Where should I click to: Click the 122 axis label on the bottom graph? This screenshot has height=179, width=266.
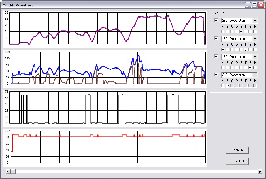[7, 131]
